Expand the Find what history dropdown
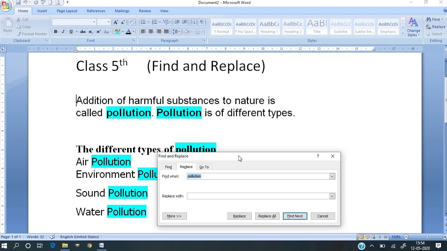The height and width of the screenshot is (251, 447). coord(332,176)
